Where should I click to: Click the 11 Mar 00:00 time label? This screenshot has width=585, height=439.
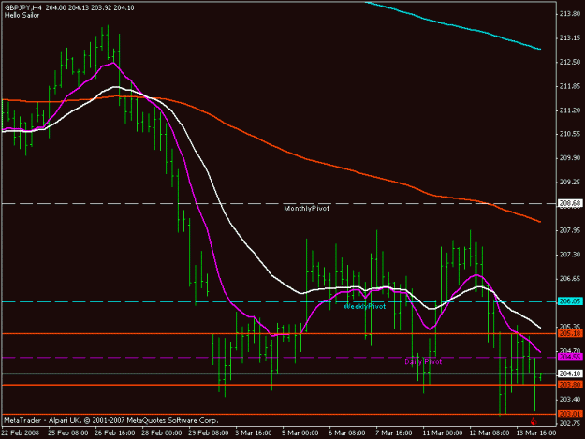click(x=442, y=433)
